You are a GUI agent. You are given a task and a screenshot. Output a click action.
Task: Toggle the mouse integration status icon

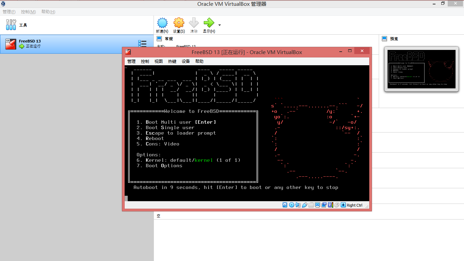pyautogui.click(x=336, y=205)
